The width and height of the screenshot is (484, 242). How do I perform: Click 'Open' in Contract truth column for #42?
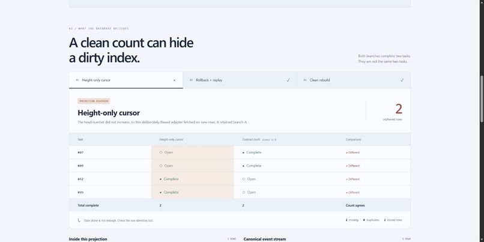point(249,179)
